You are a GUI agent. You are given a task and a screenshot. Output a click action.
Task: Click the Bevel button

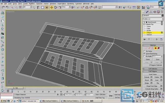[147, 80]
